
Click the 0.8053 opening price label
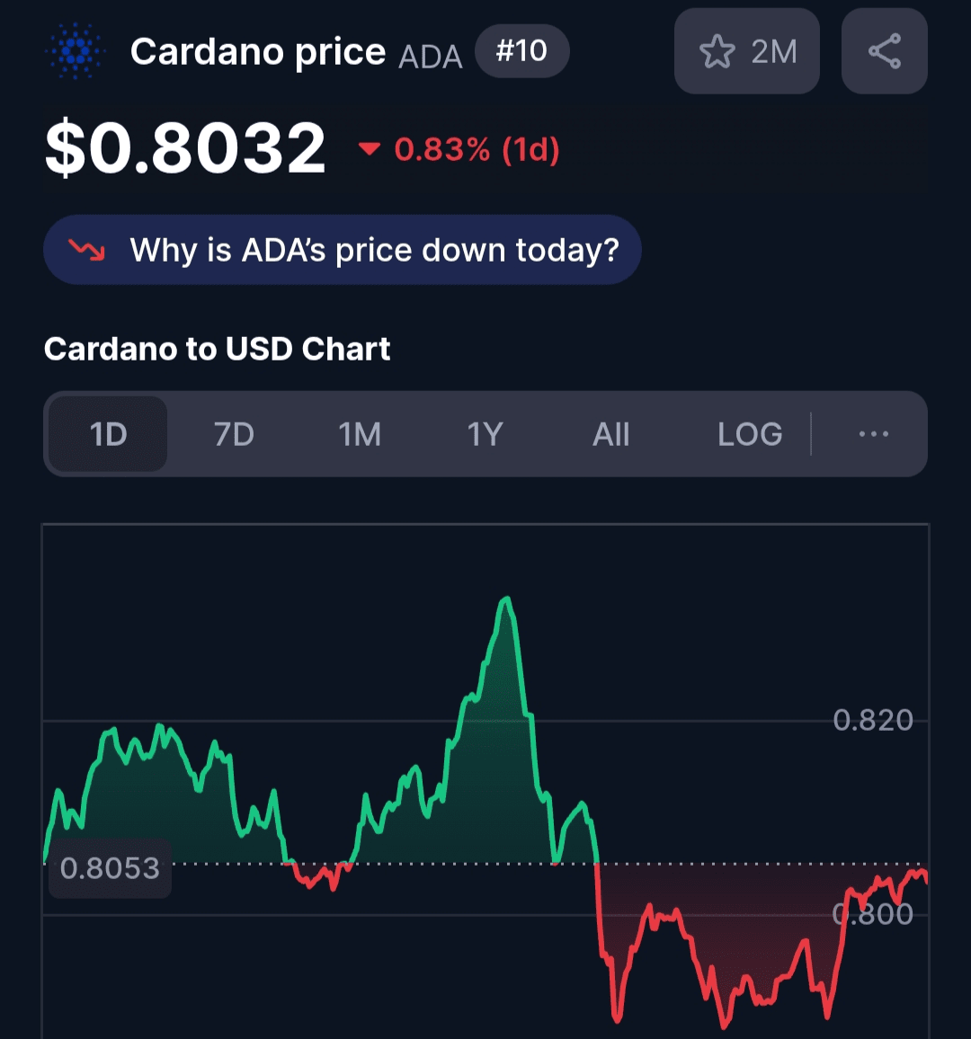pos(110,868)
